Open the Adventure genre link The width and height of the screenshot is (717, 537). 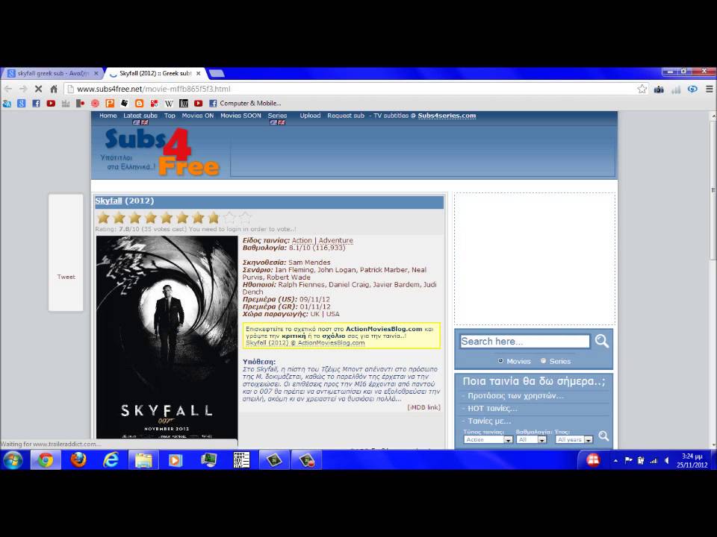(335, 240)
